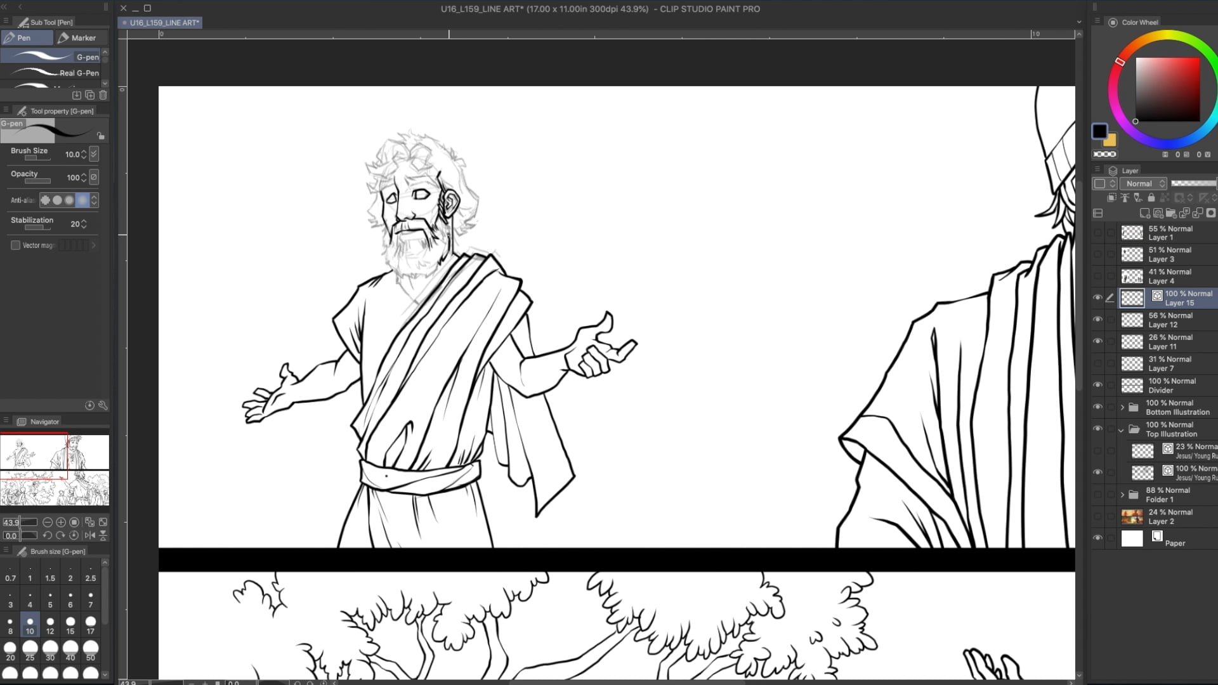Open the Normal blending mode dropdown

(1143, 183)
